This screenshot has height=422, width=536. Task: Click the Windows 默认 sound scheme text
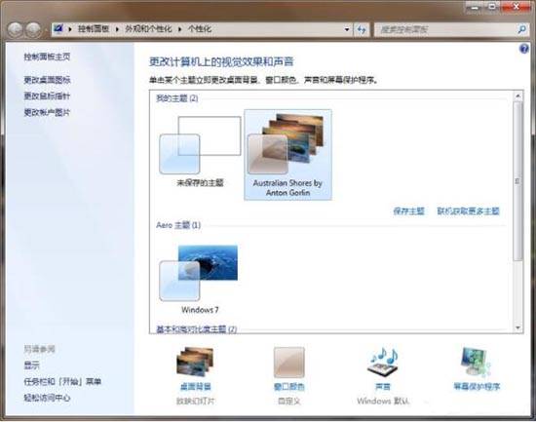point(383,401)
